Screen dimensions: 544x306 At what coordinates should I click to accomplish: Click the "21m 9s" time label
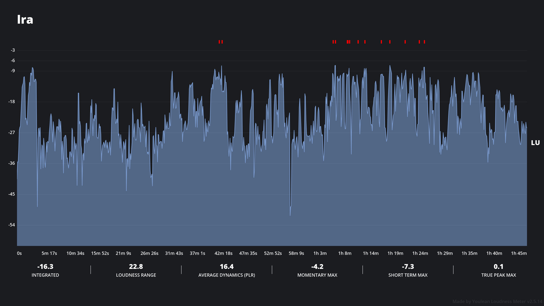coord(123,253)
